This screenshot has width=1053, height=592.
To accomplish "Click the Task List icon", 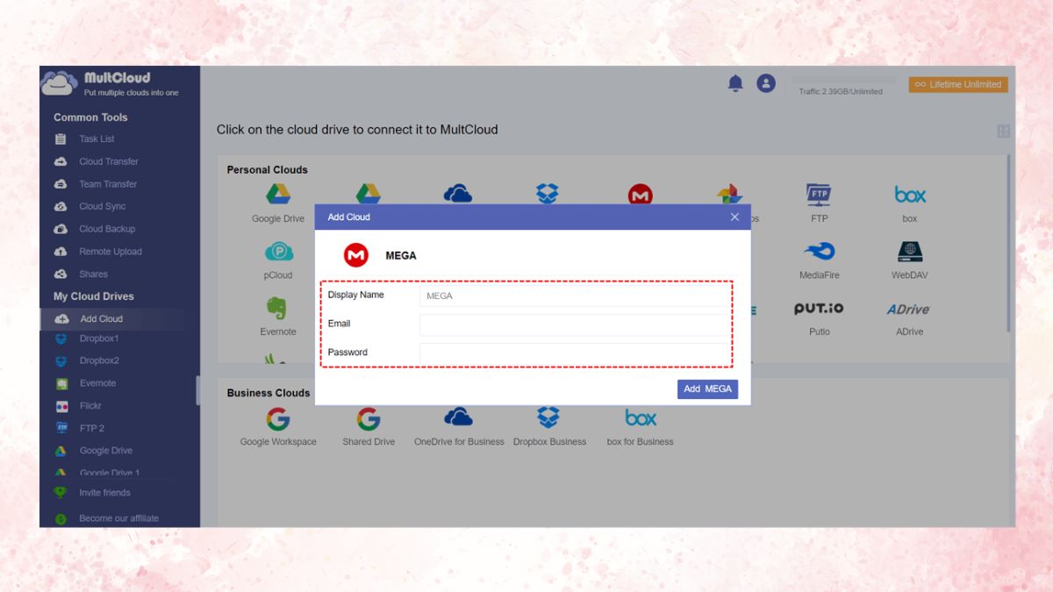I will [x=61, y=139].
